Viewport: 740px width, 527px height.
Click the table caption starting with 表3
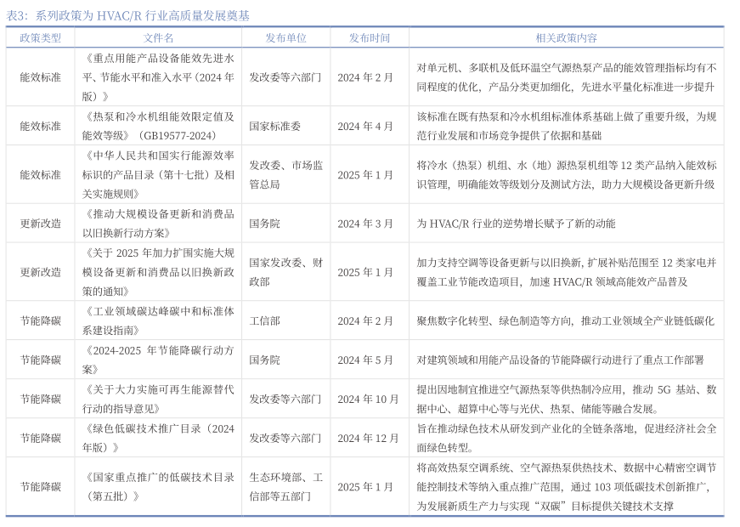(128, 15)
